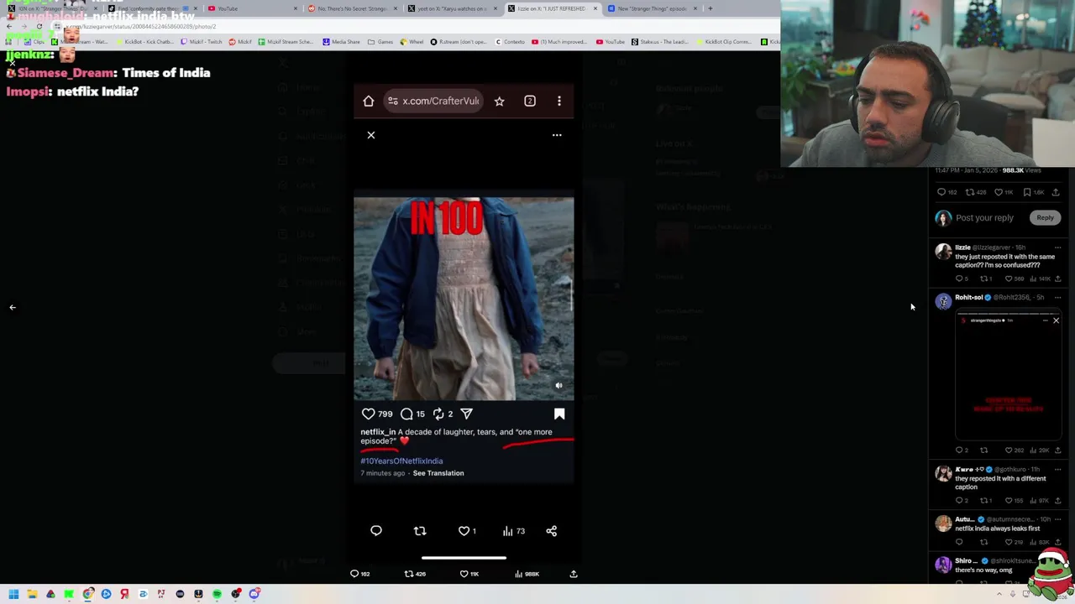Share icon inside the screenshot tweet
This screenshot has width=1075, height=604.
[552, 531]
